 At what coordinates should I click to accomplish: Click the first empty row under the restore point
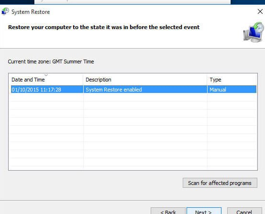[x=133, y=97]
